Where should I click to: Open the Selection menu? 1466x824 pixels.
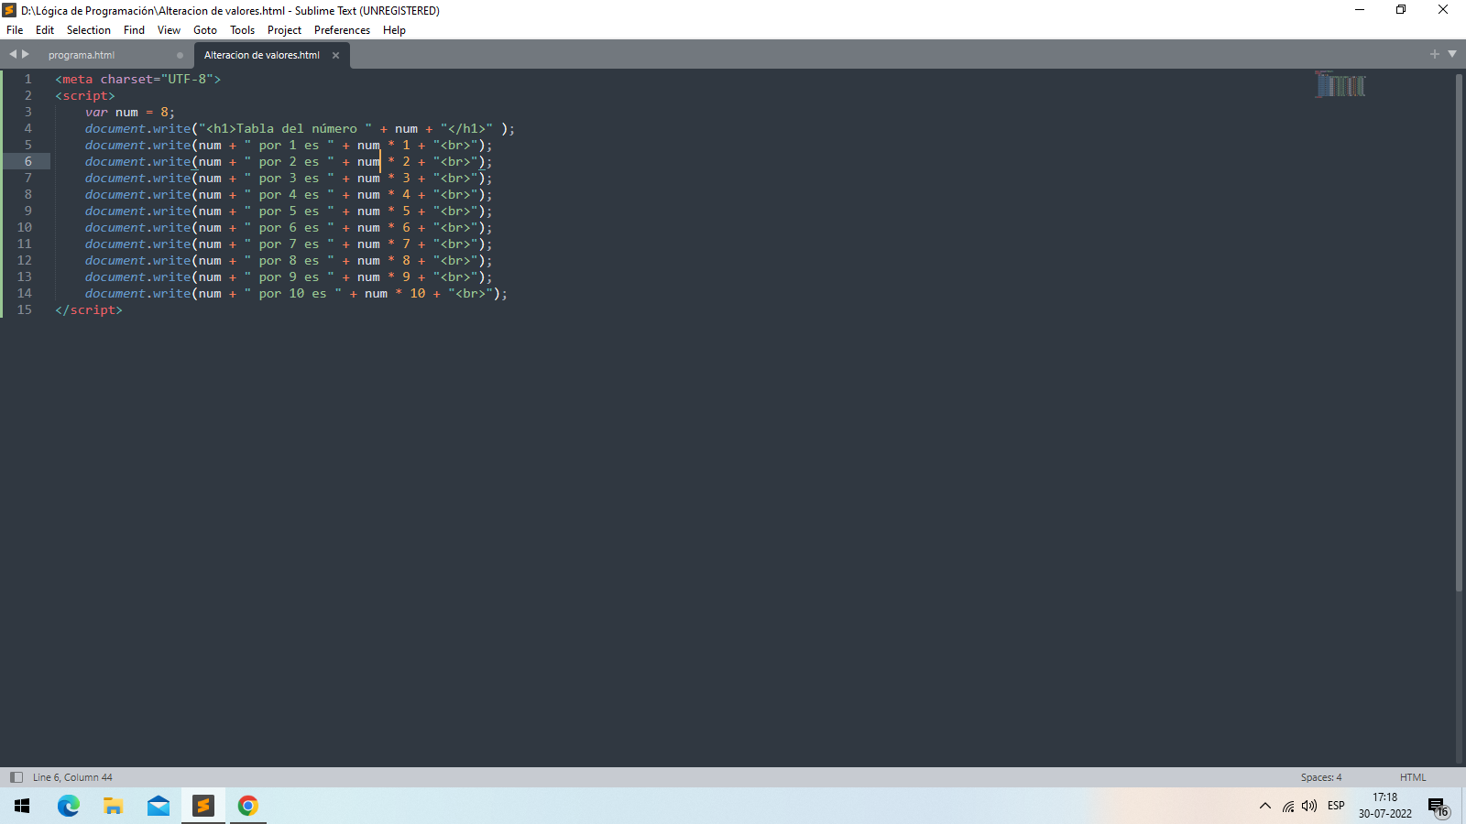pyautogui.click(x=88, y=30)
